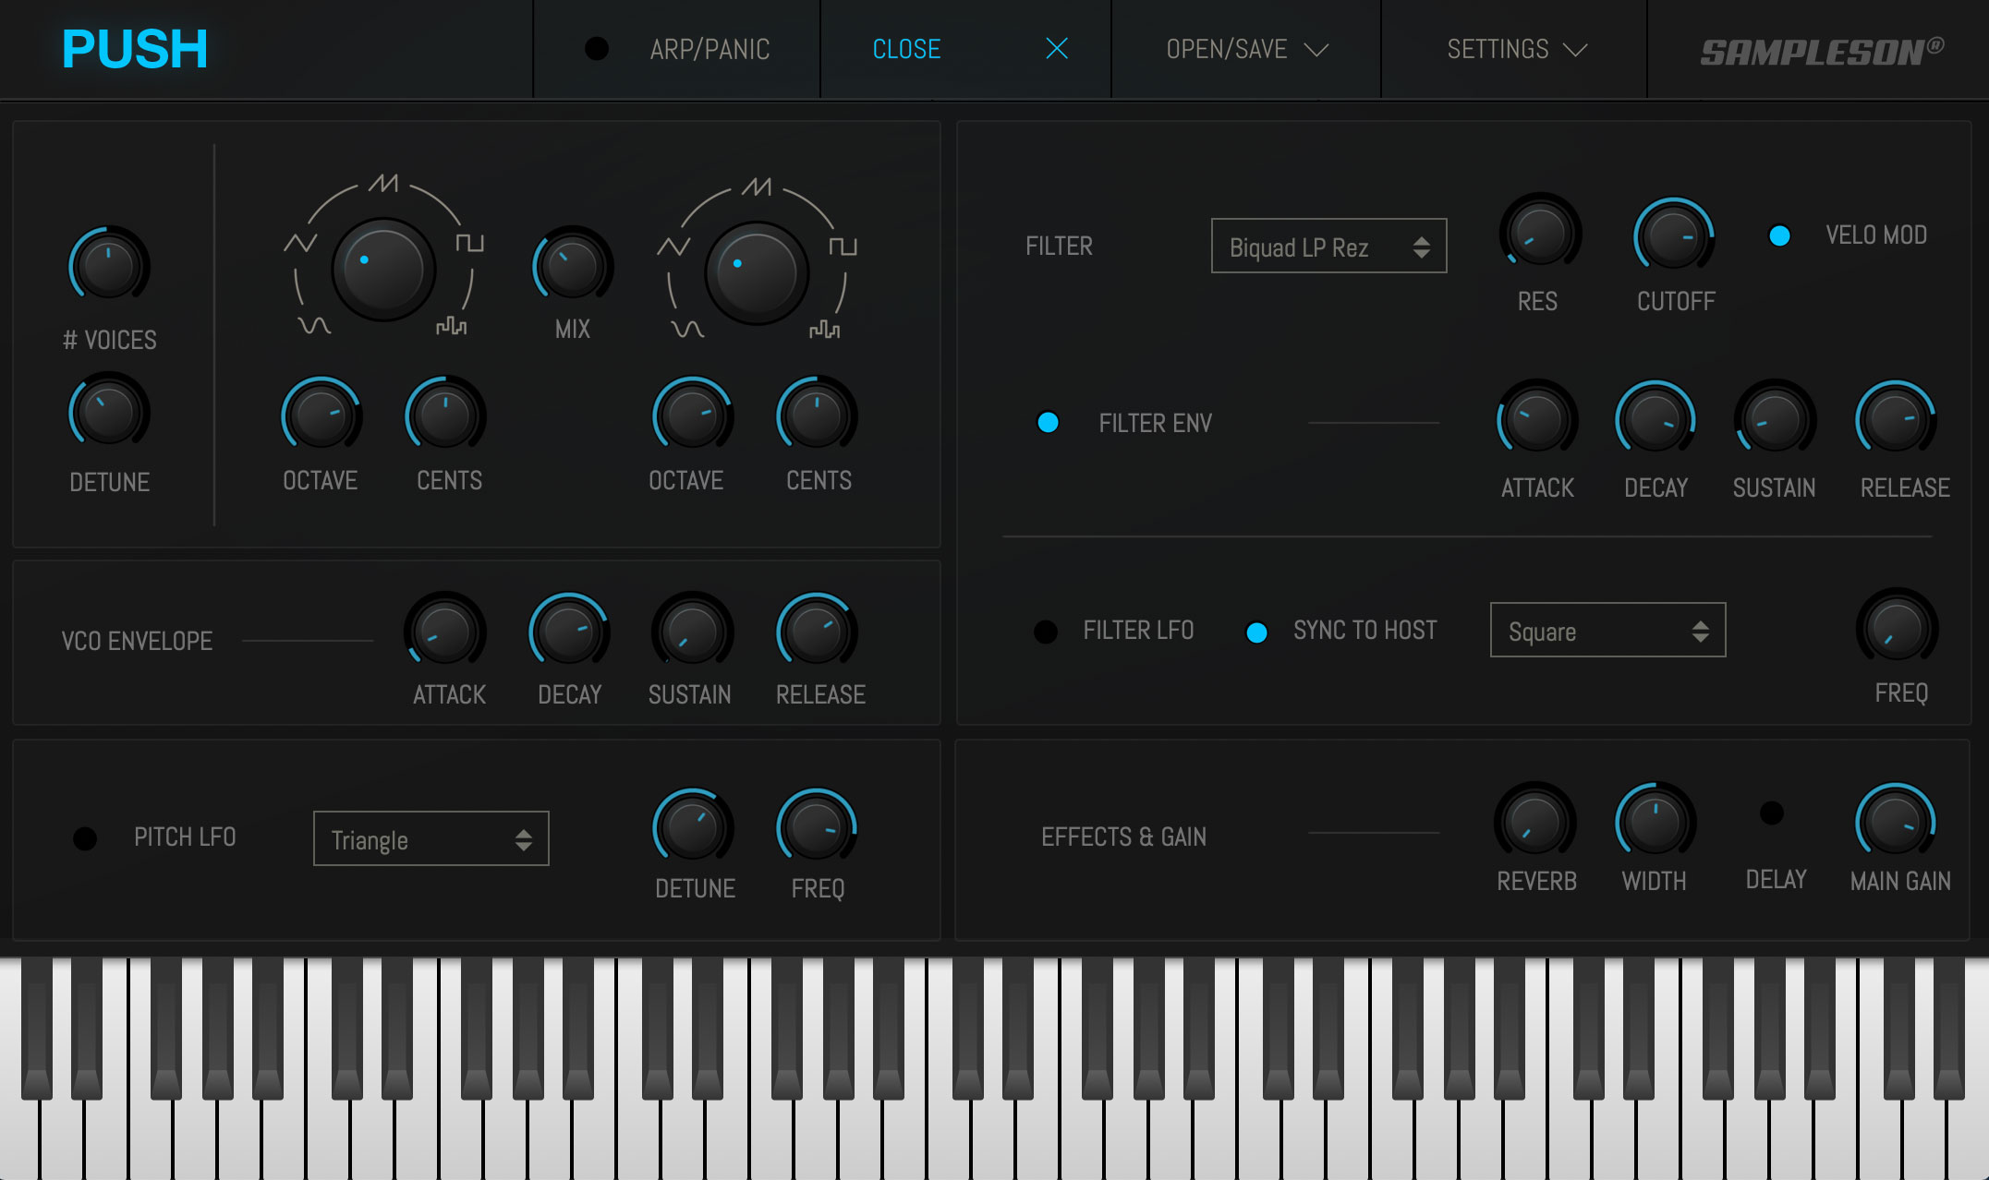Click the first oscillator waveform selector knob
Viewport: 1989px width, 1180px height.
pyautogui.click(x=382, y=268)
